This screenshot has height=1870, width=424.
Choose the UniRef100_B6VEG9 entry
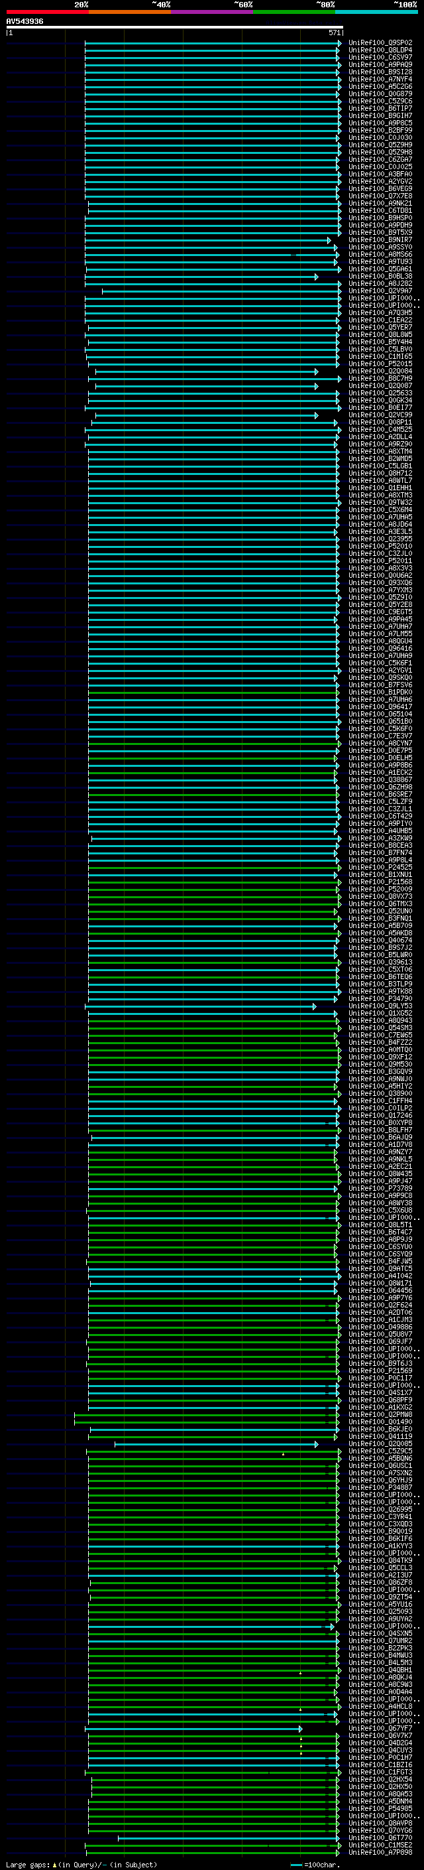(380, 189)
